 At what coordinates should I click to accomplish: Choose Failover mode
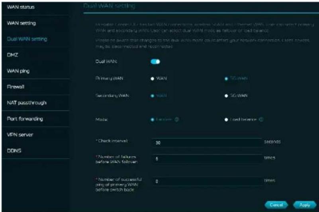click(153, 119)
